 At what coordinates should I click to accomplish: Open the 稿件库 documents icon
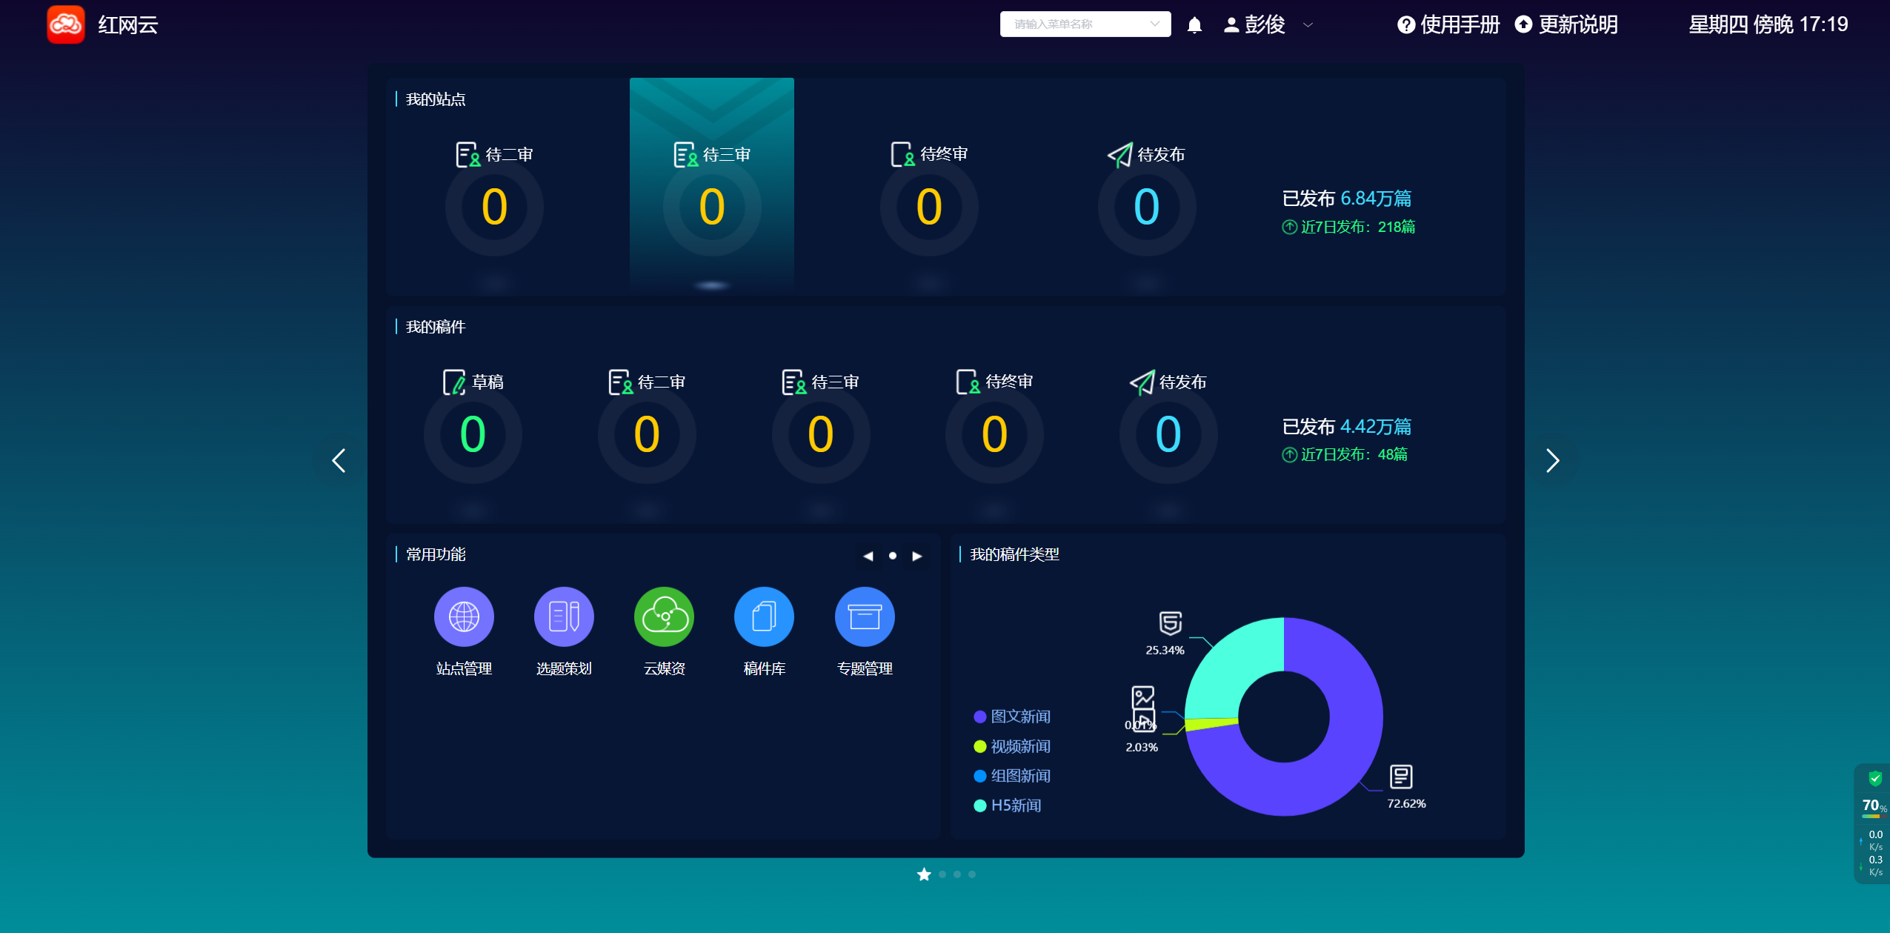[764, 617]
